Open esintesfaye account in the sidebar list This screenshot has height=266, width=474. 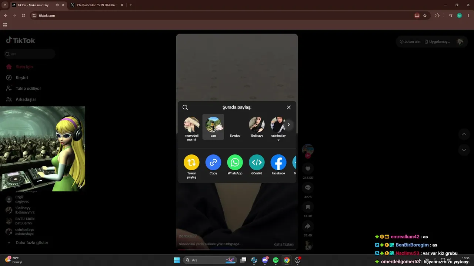[24, 232]
